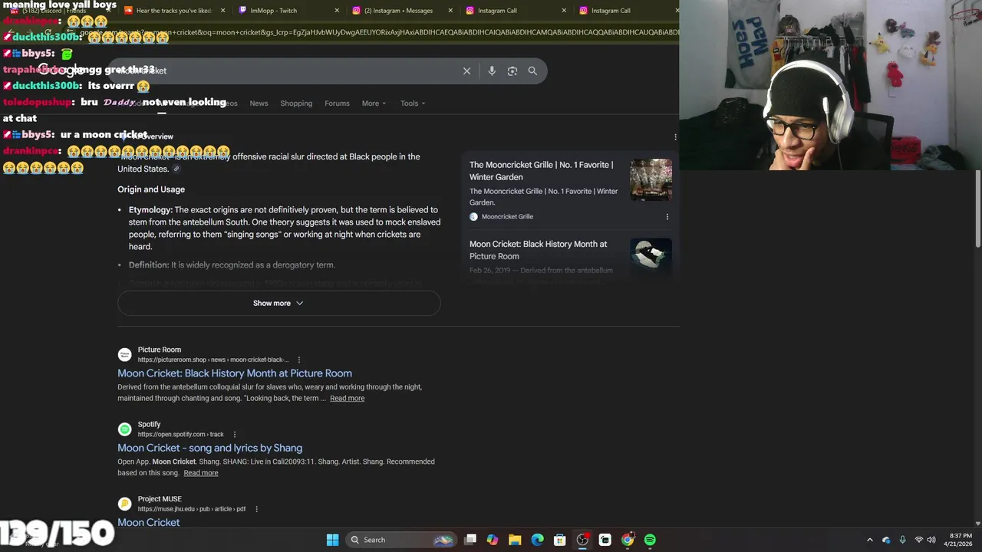Open AI Overview options three-dot menu
Viewport: 982px width, 552px height.
point(675,136)
